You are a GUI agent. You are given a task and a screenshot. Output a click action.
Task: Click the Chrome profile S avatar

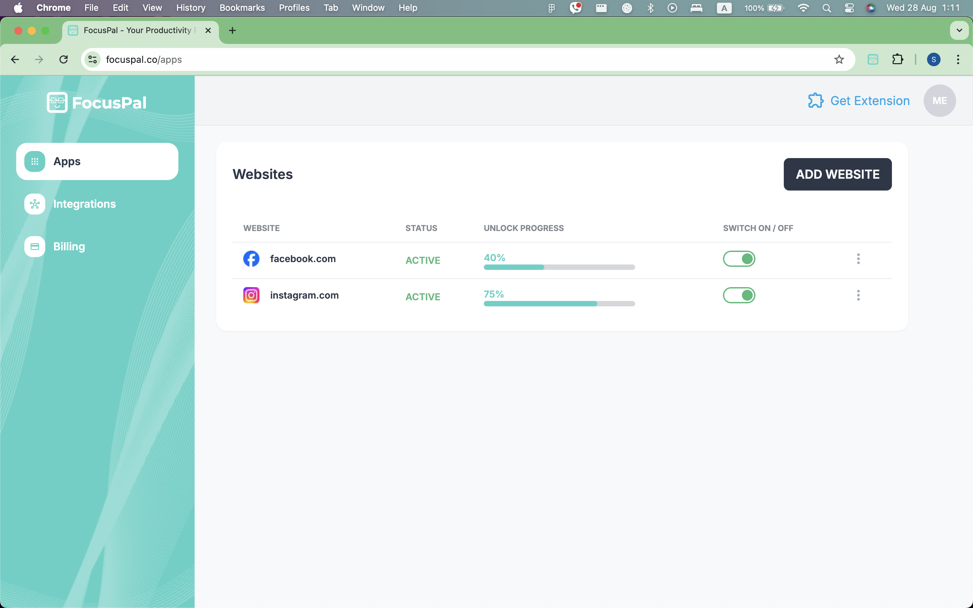click(933, 59)
